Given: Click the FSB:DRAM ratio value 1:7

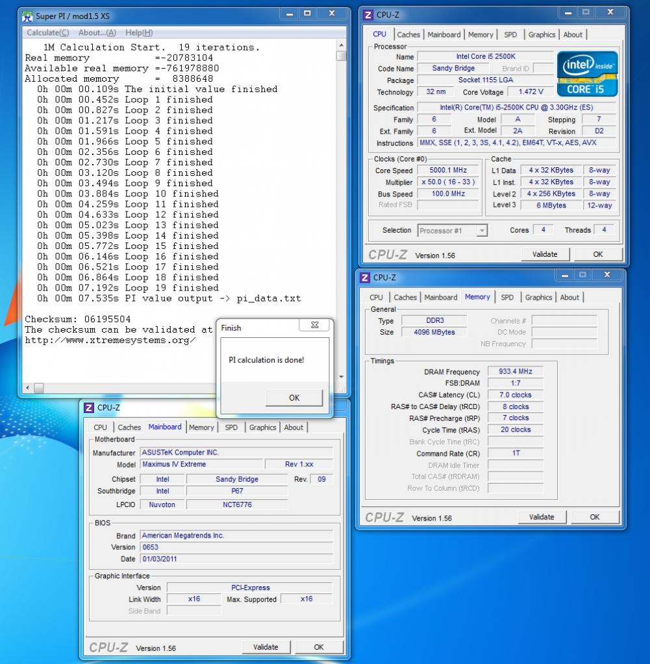Looking at the screenshot, I should (x=515, y=383).
